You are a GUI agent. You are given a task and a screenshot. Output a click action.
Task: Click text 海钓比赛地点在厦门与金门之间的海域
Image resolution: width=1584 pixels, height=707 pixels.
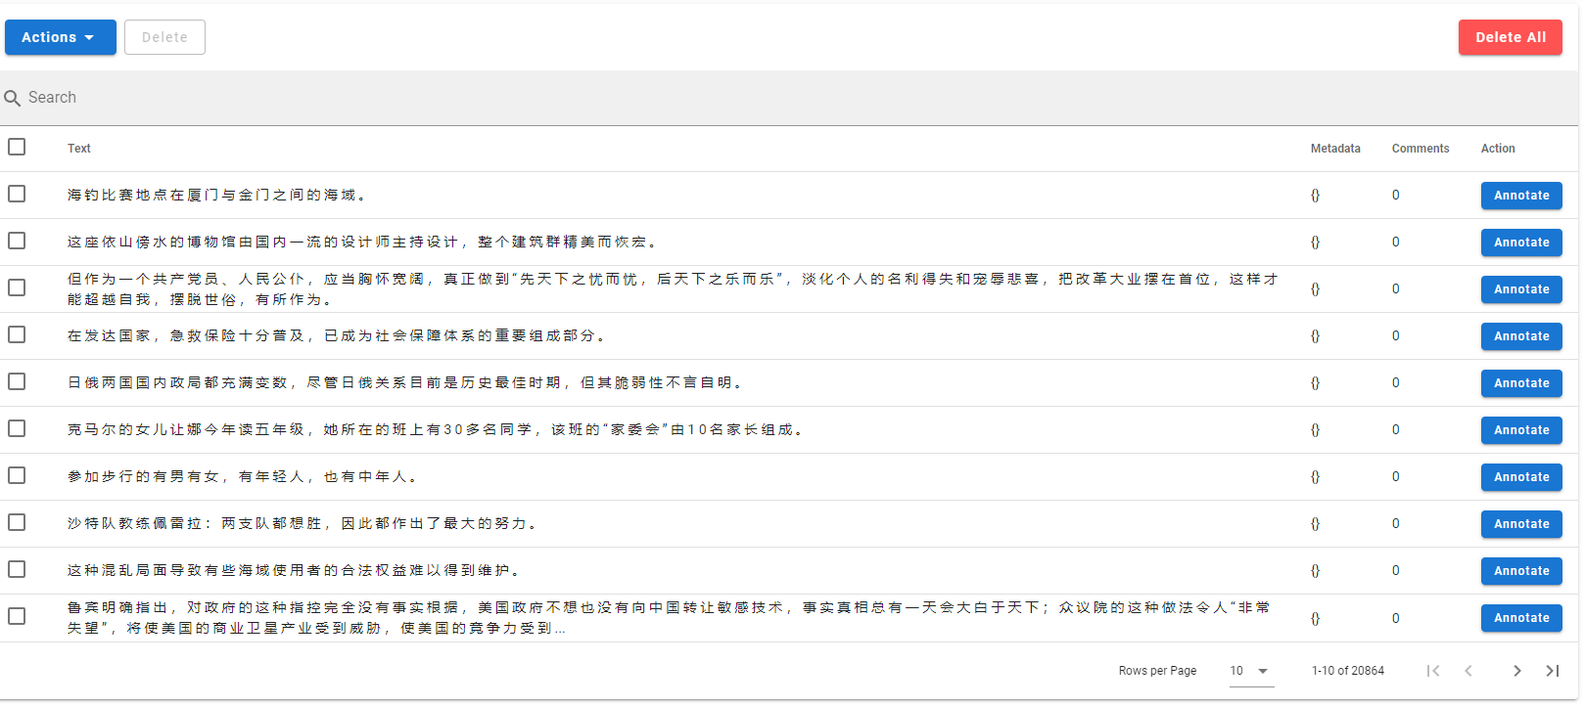point(216,196)
